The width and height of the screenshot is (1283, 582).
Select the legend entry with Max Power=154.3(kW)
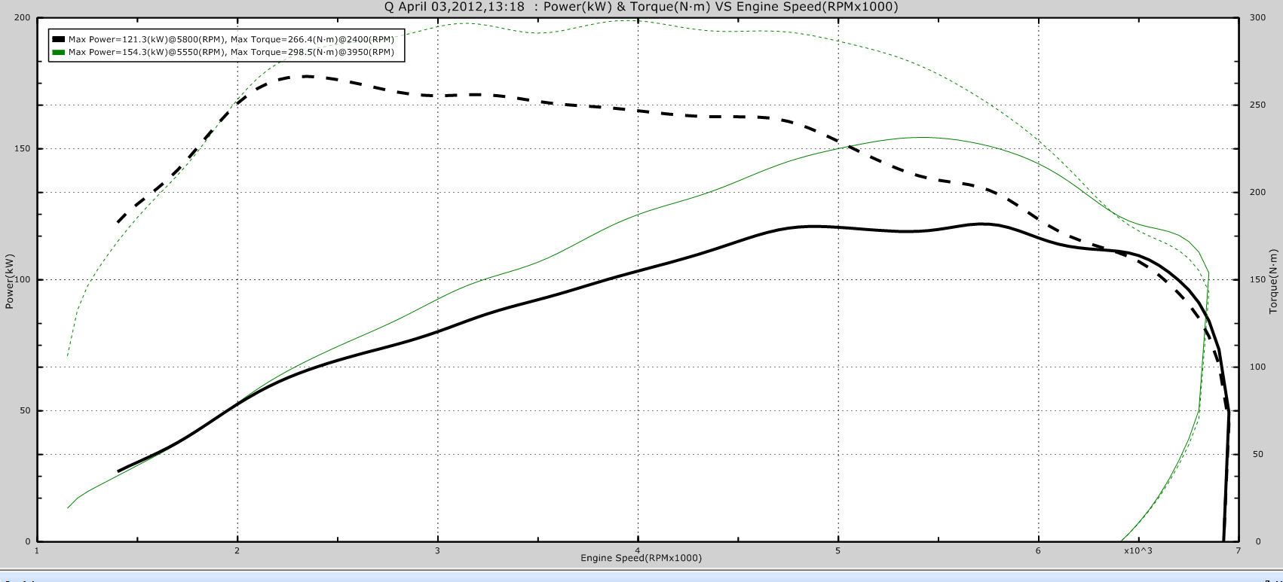tap(231, 53)
